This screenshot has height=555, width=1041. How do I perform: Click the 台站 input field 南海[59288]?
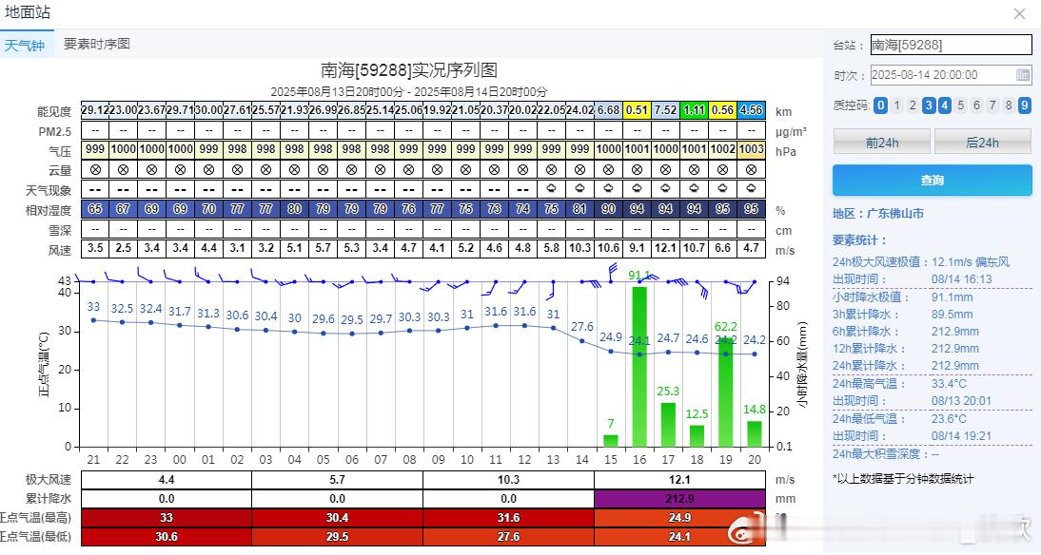tap(951, 45)
